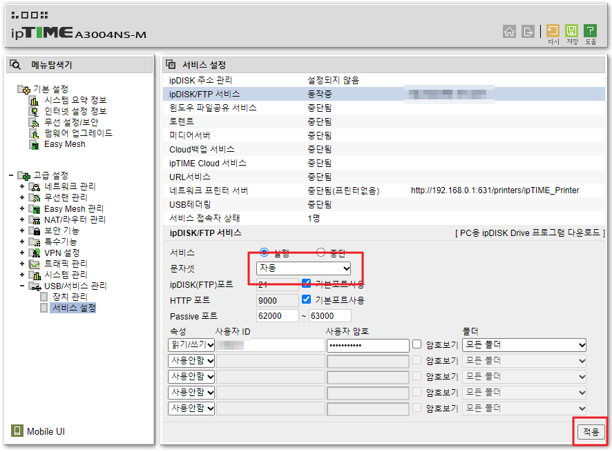612x452 pixels.
Task: Select the ipTIME Cloud 서비스 row
Action: coord(384,163)
